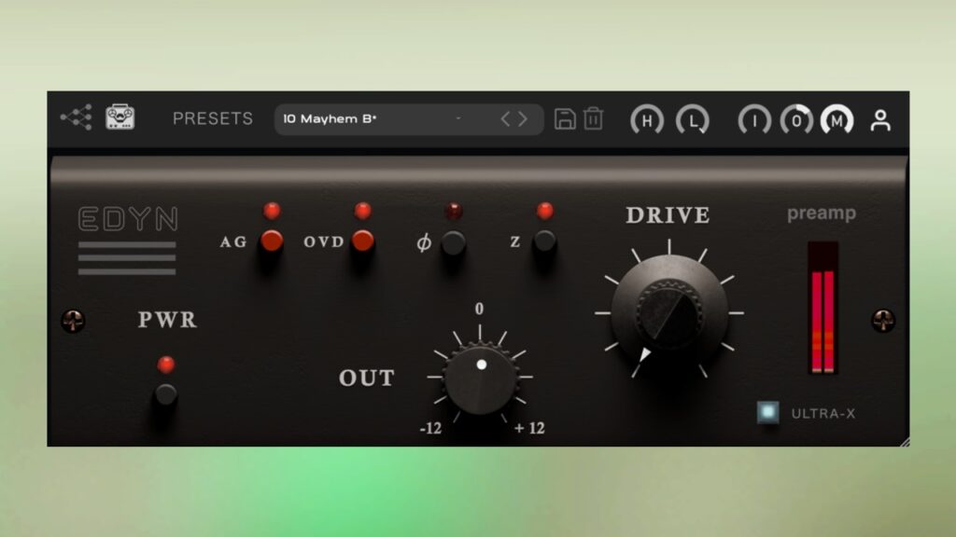The height and width of the screenshot is (537, 956).
Task: Toggle the AG button
Action: pyautogui.click(x=272, y=241)
